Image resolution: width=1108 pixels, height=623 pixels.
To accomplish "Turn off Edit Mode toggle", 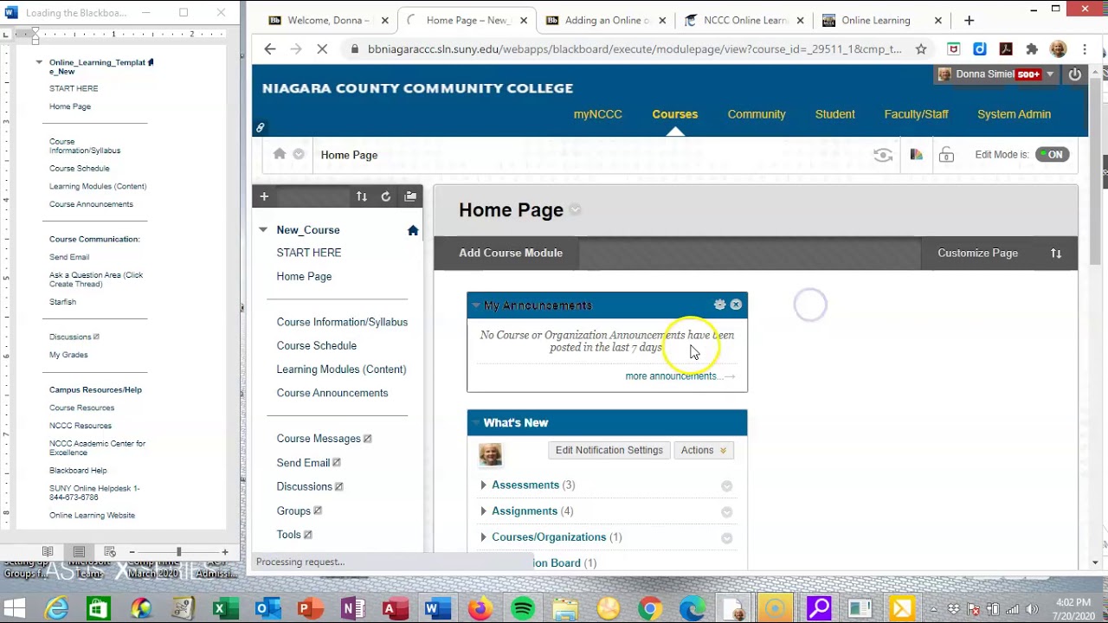I will coord(1053,155).
